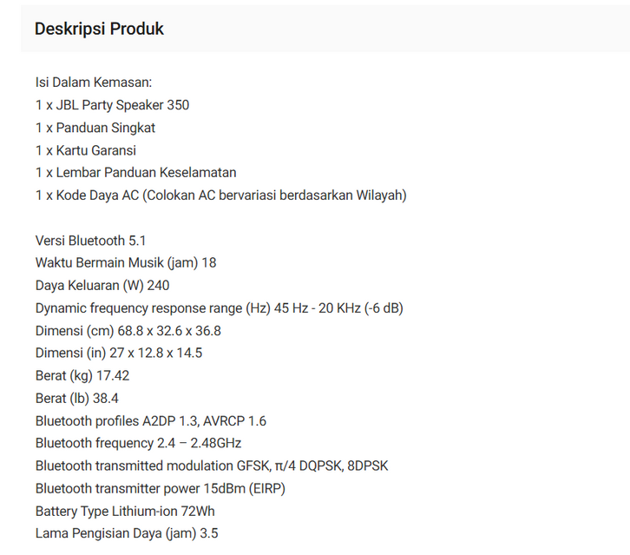Image resolution: width=630 pixels, height=555 pixels.
Task: Click the Versi Bluetooth 5.1 text
Action: point(90,241)
